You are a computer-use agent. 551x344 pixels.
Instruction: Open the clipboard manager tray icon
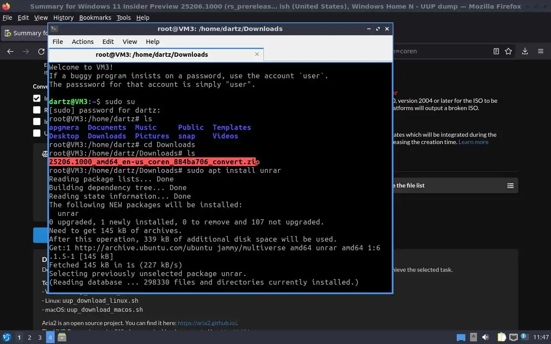501,338
